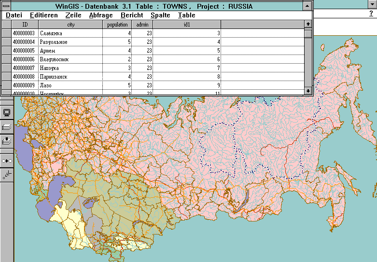Open the Datei menu
The height and width of the screenshot is (262, 377).
[14, 15]
